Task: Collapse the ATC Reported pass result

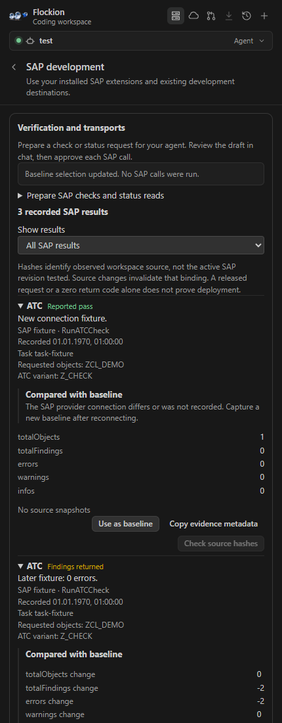Action: point(20,306)
